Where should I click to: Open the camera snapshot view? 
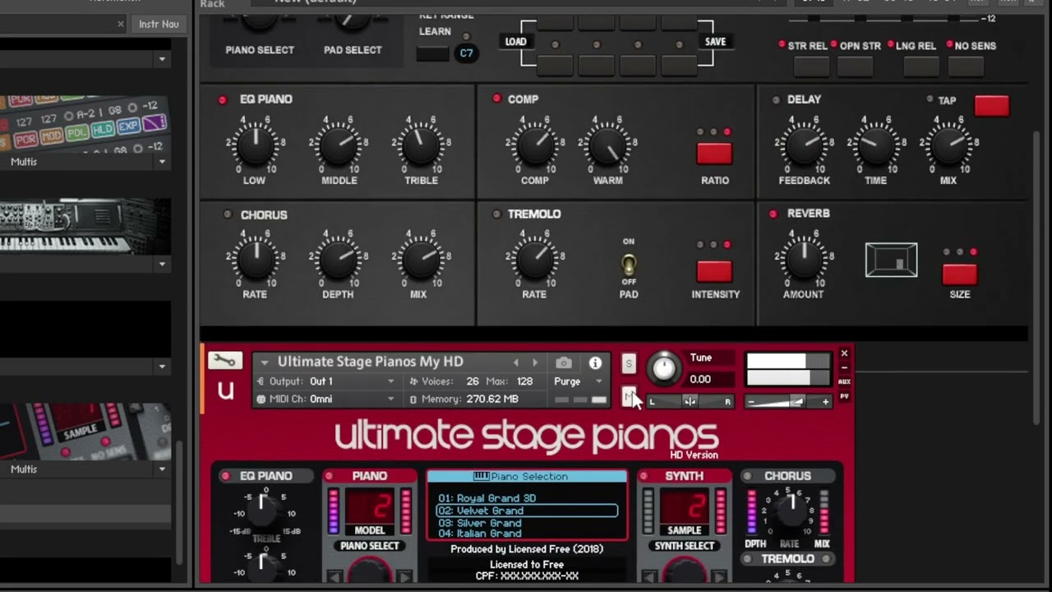point(564,363)
